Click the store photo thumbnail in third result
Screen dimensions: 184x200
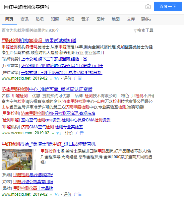coord(19,160)
